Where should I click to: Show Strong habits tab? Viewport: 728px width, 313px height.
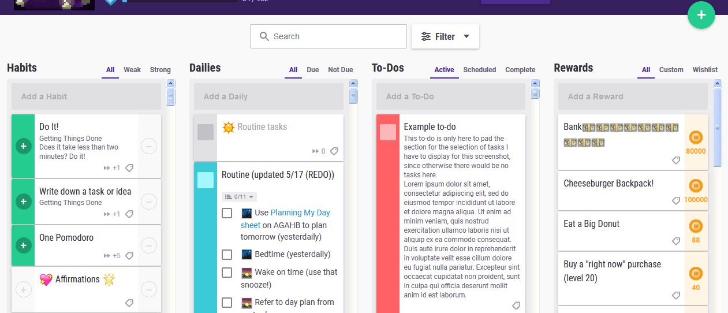pos(160,70)
